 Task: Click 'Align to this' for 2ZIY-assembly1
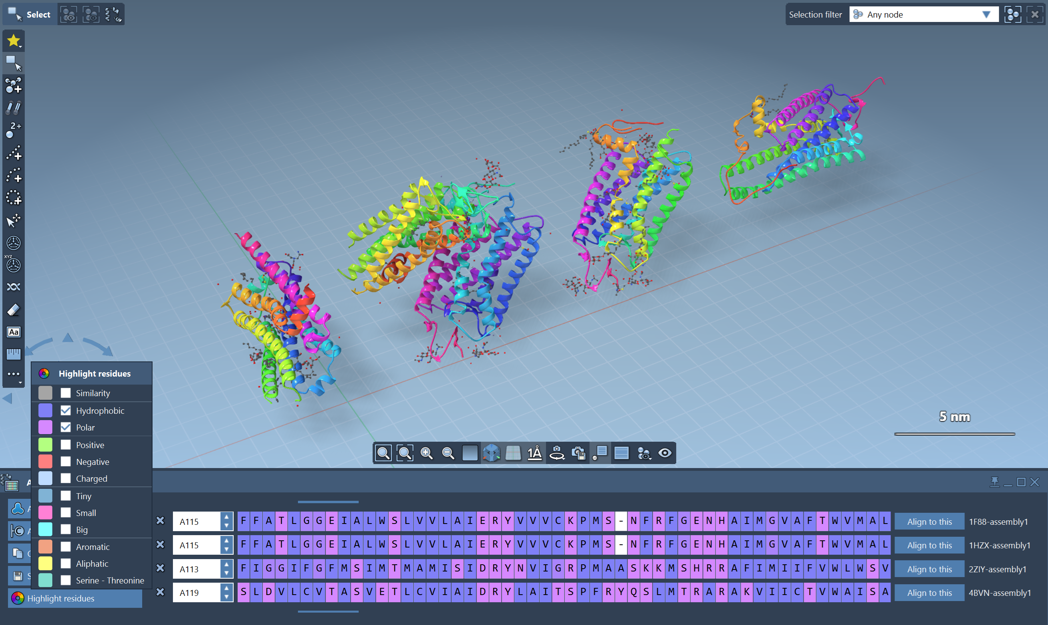tap(929, 569)
